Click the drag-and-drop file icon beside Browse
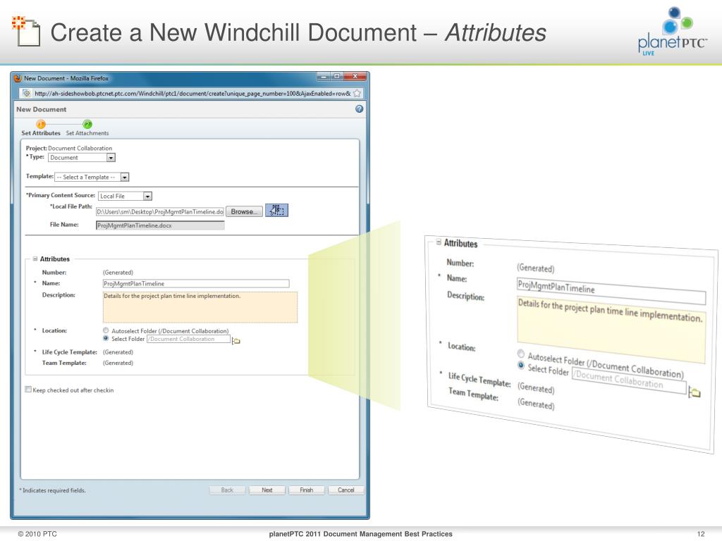The image size is (722, 541). tap(276, 211)
